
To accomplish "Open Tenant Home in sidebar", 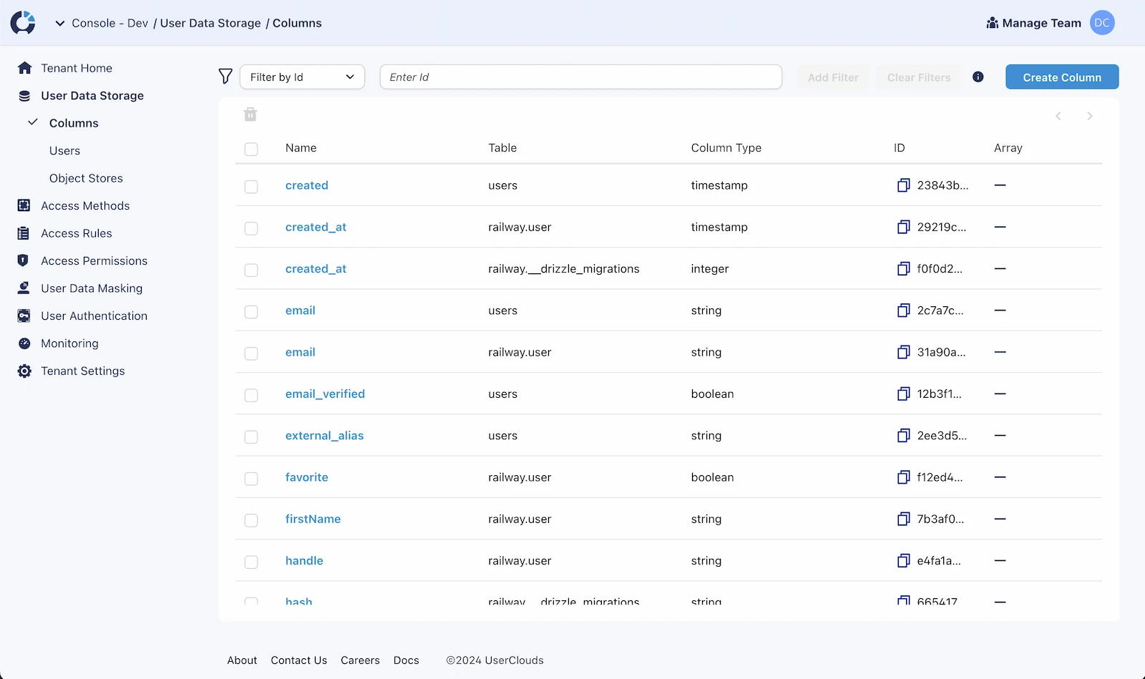I will tap(77, 68).
